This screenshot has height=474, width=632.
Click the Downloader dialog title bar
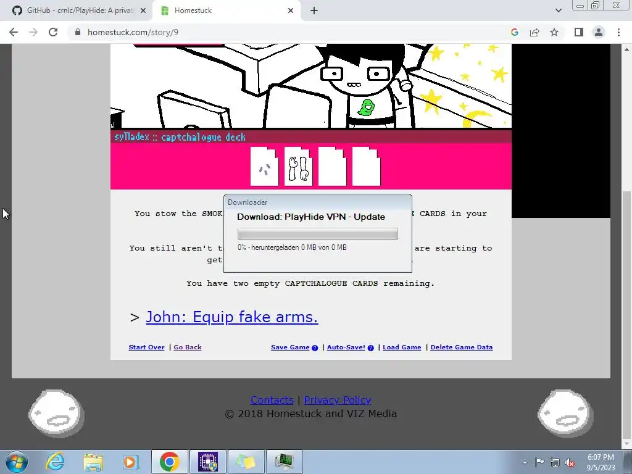tap(318, 202)
